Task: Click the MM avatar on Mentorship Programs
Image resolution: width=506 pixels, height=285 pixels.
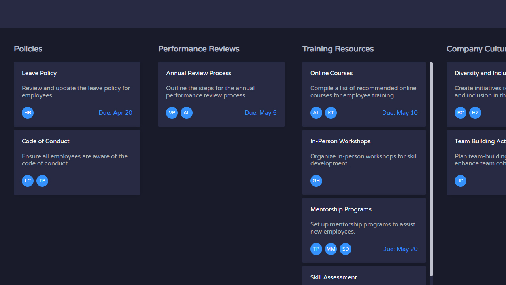Action: (x=331, y=249)
